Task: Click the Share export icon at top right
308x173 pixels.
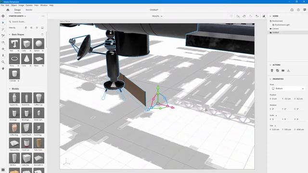Action: click(292, 10)
